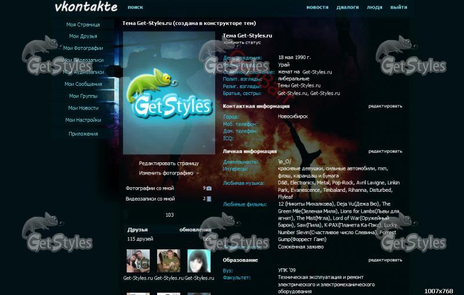Click the GetStyles profile avatar photo
The height and width of the screenshot is (295, 464).
(x=169, y=93)
